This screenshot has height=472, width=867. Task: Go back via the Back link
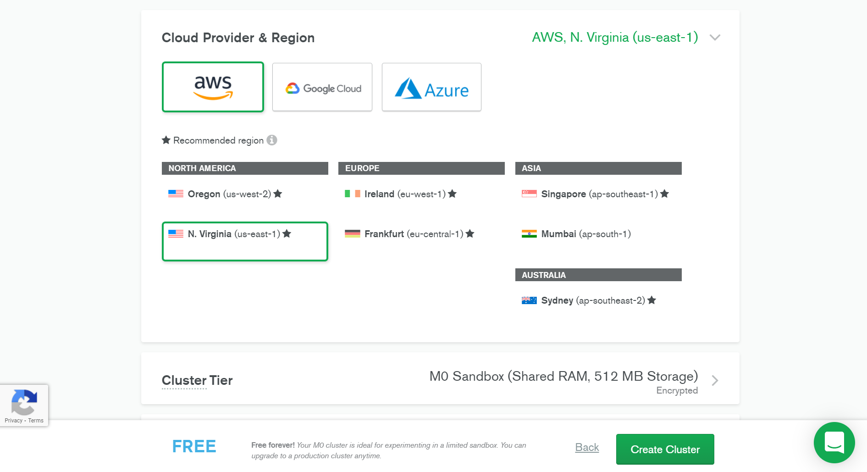(x=587, y=447)
